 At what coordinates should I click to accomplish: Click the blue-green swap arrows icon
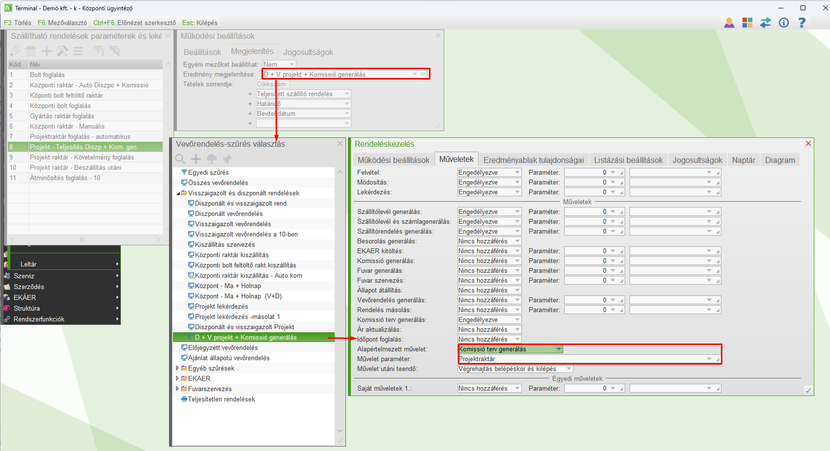tap(766, 23)
